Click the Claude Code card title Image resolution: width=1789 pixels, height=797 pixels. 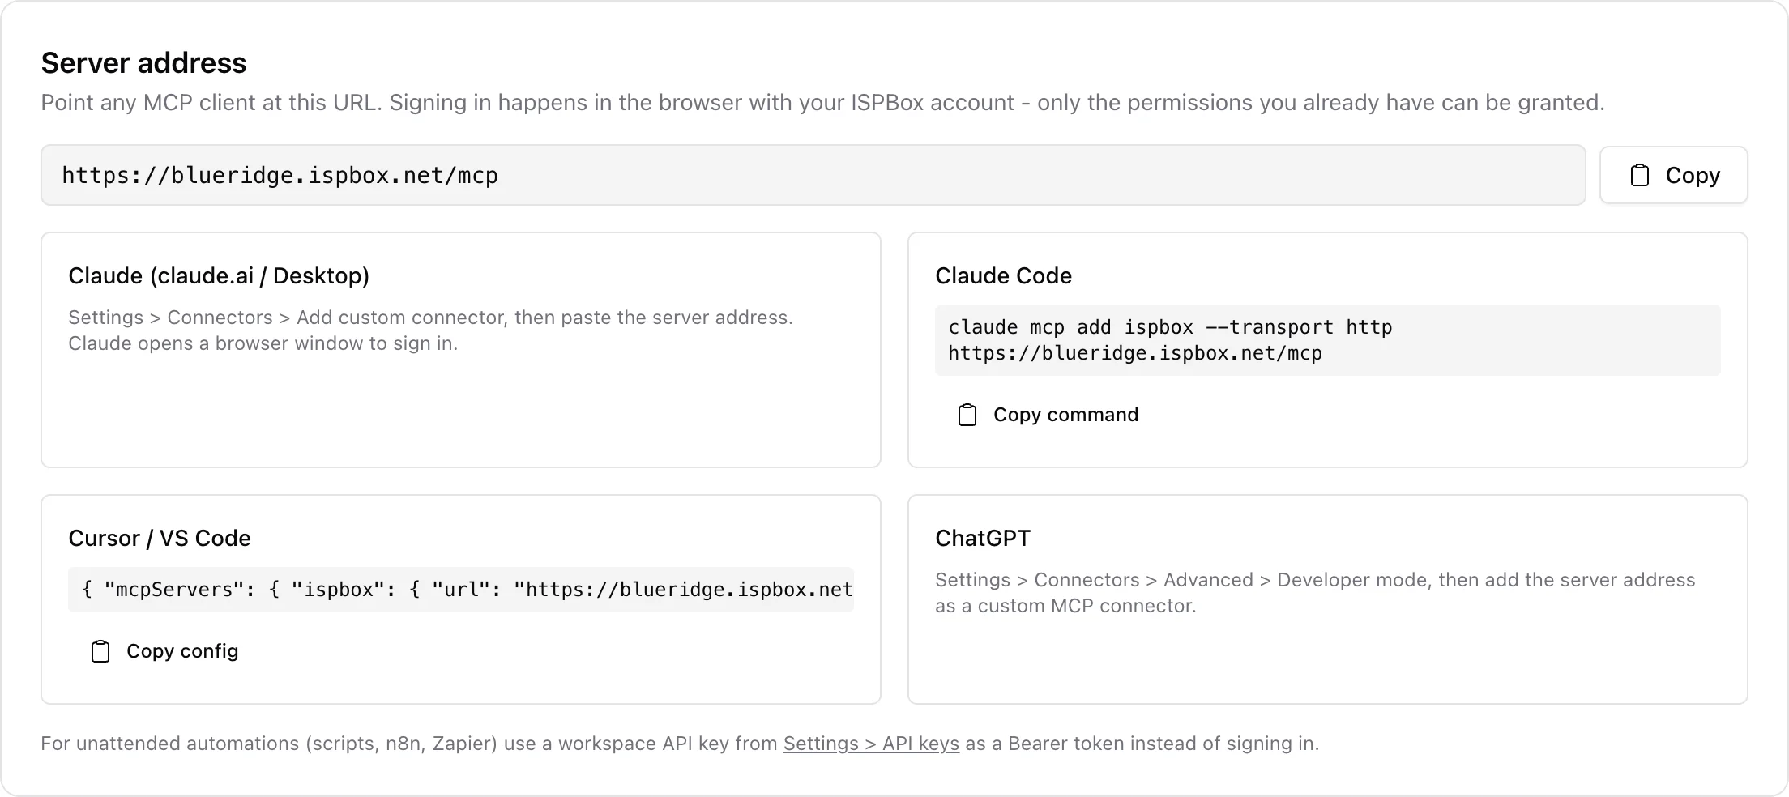click(x=1003, y=275)
